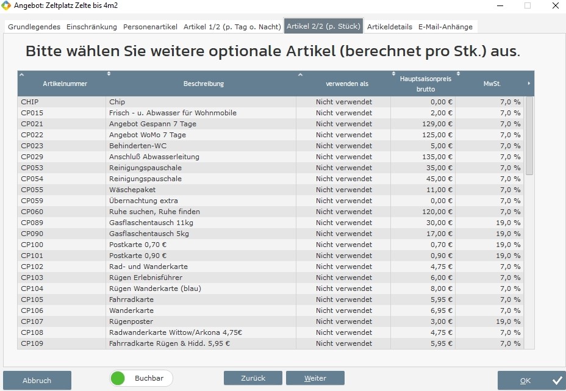Click the Zurück button
The width and height of the screenshot is (566, 391).
(x=253, y=378)
